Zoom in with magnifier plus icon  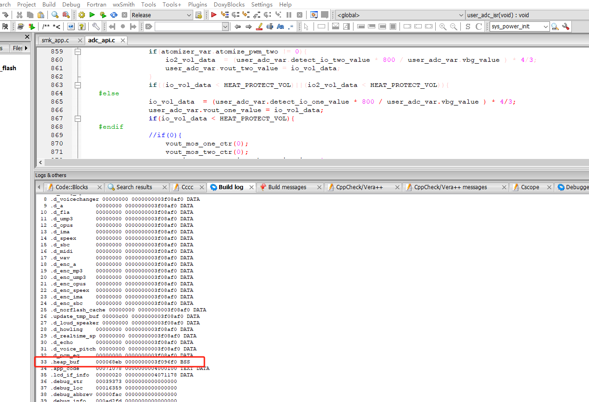[443, 26]
